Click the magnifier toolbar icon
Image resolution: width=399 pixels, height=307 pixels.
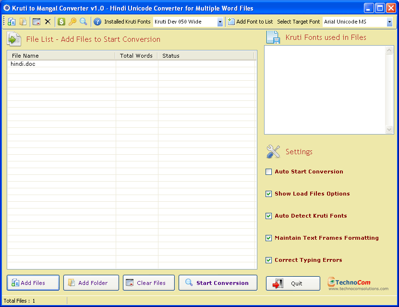coord(83,22)
